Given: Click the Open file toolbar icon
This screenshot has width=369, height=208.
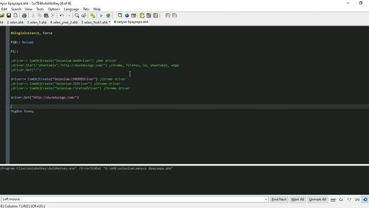Looking at the screenshot, I should pyautogui.click(x=2, y=16).
